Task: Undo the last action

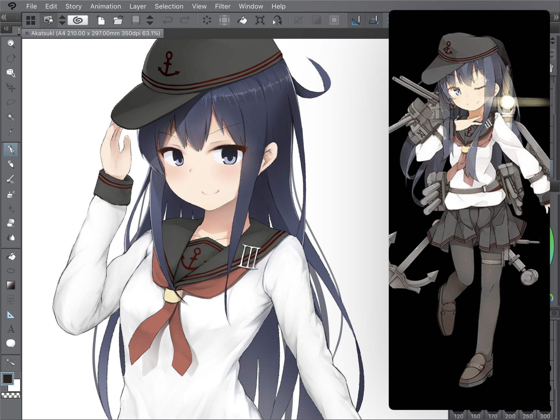Action: (168, 20)
